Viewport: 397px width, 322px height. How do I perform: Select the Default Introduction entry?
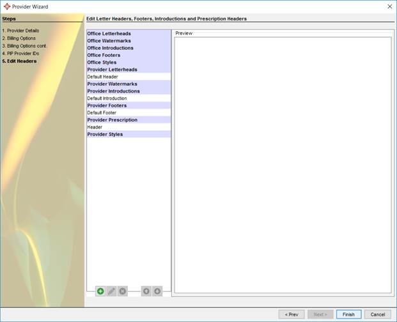[x=128, y=98]
